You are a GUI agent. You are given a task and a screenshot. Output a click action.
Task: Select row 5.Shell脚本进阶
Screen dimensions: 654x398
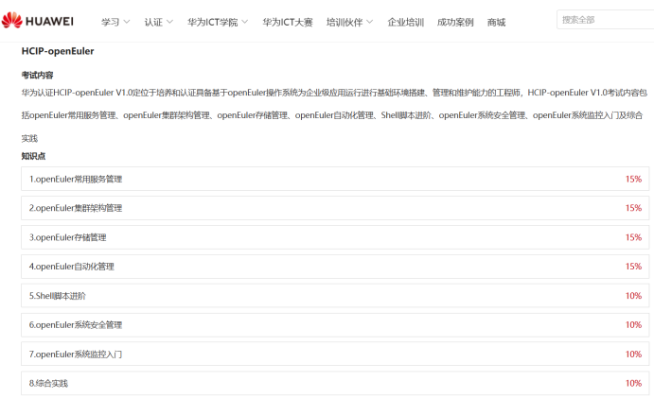pyautogui.click(x=335, y=296)
